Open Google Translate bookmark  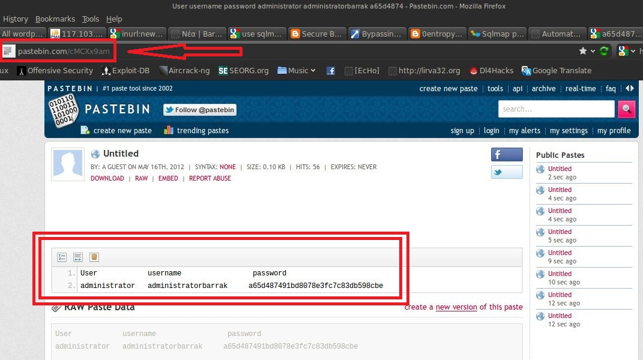click(557, 71)
